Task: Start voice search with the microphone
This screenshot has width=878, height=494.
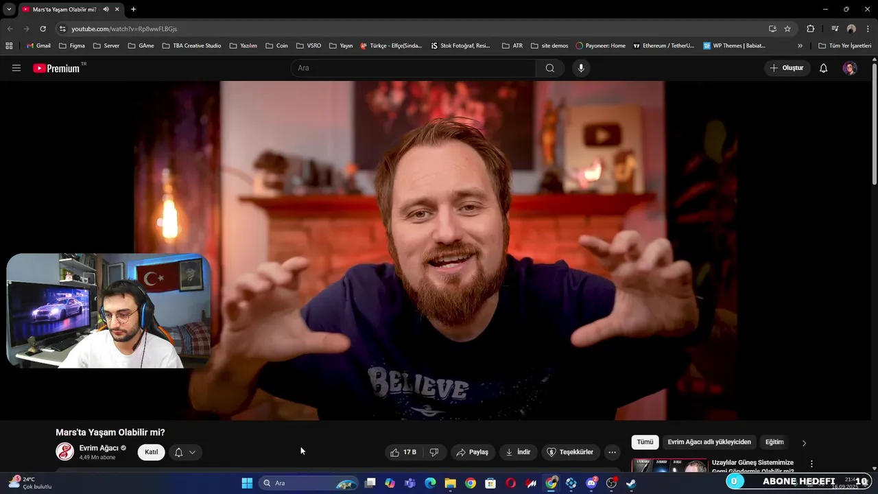Action: point(581,68)
